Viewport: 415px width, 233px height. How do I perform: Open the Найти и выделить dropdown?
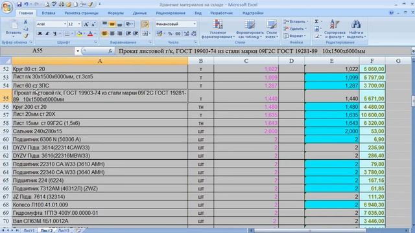(x=356, y=28)
